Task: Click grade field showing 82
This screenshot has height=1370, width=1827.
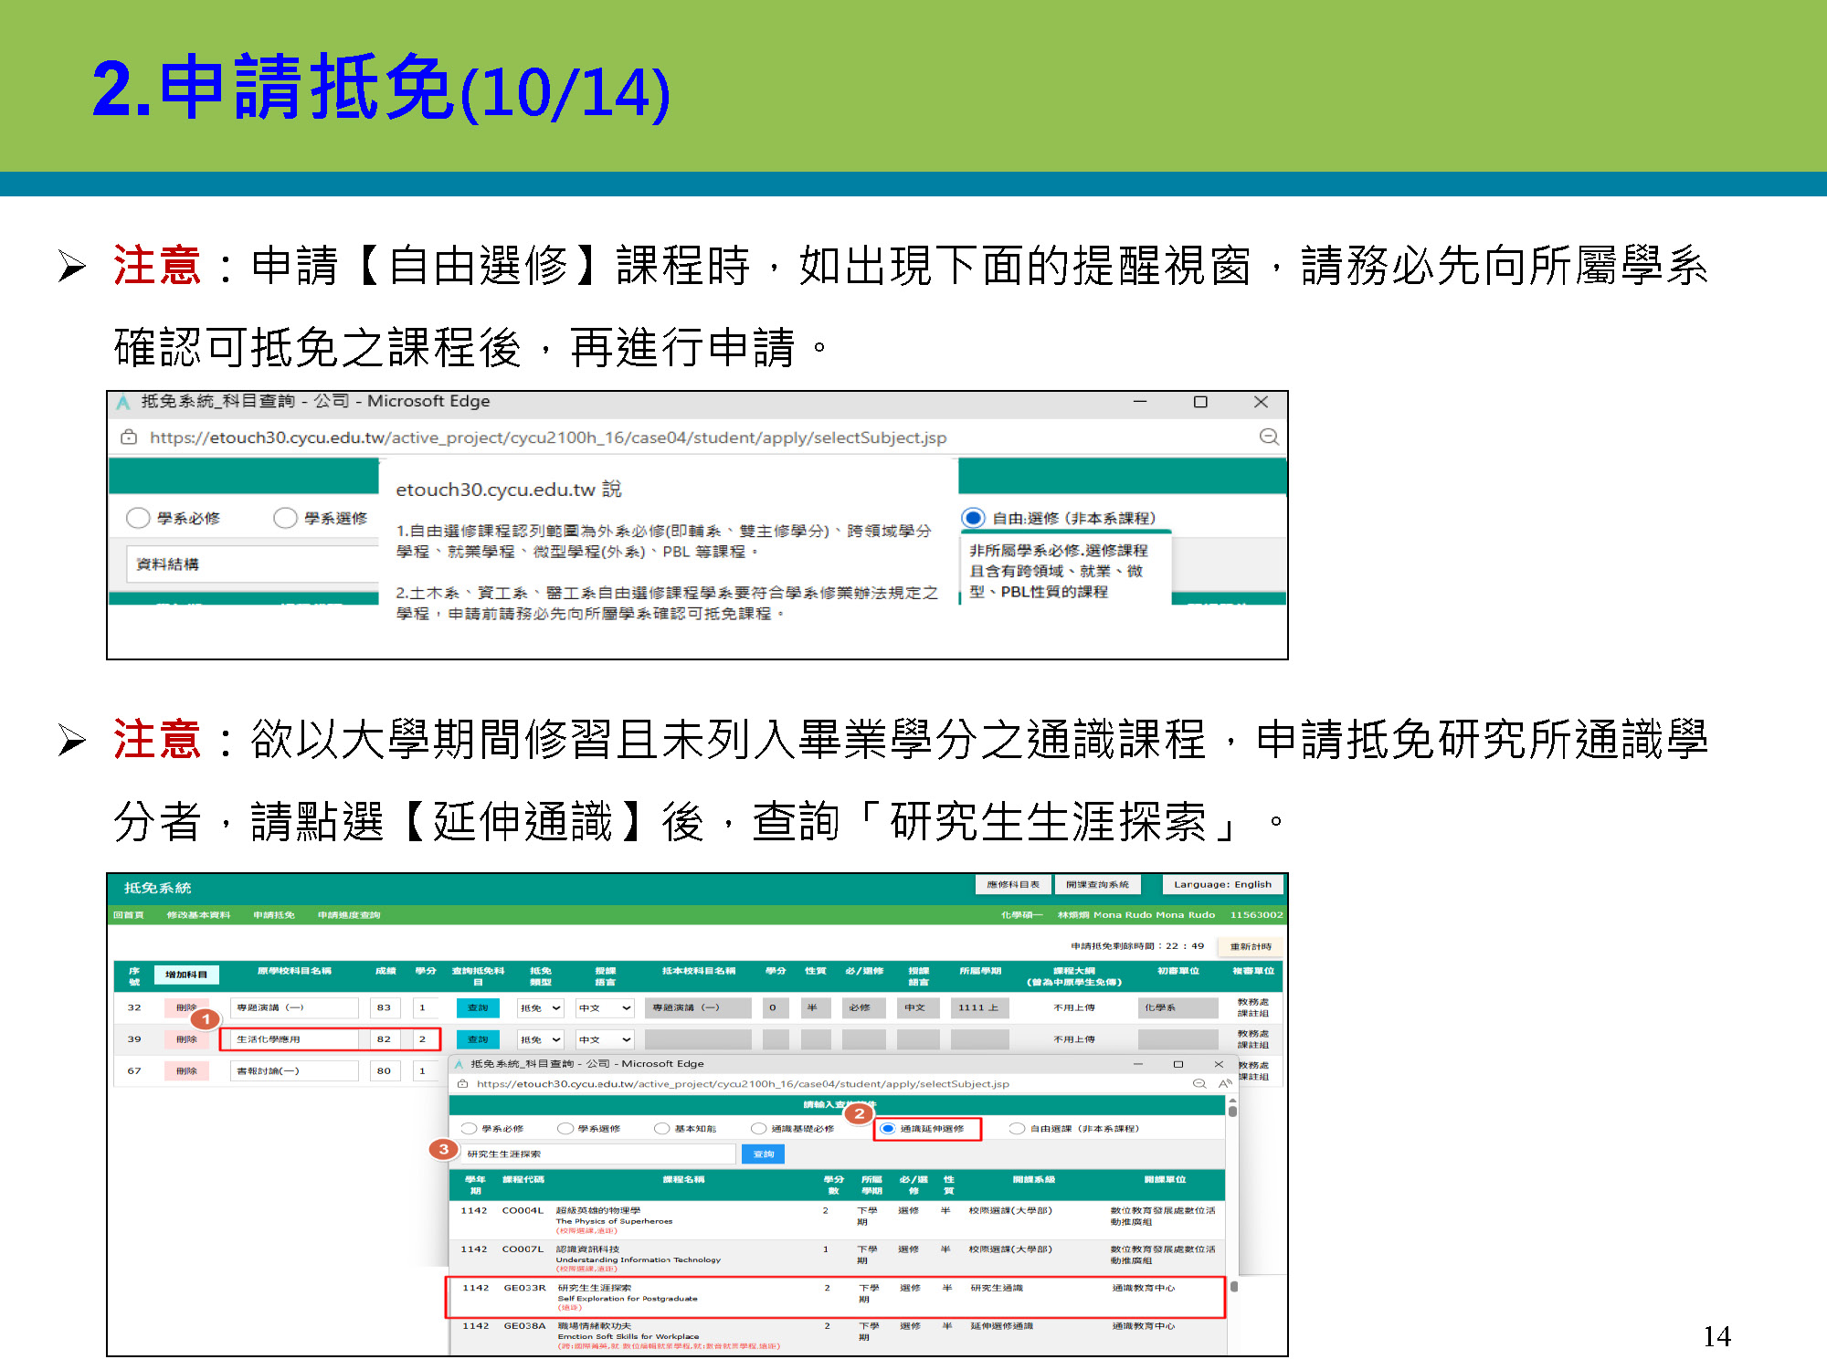Action: 385,1039
